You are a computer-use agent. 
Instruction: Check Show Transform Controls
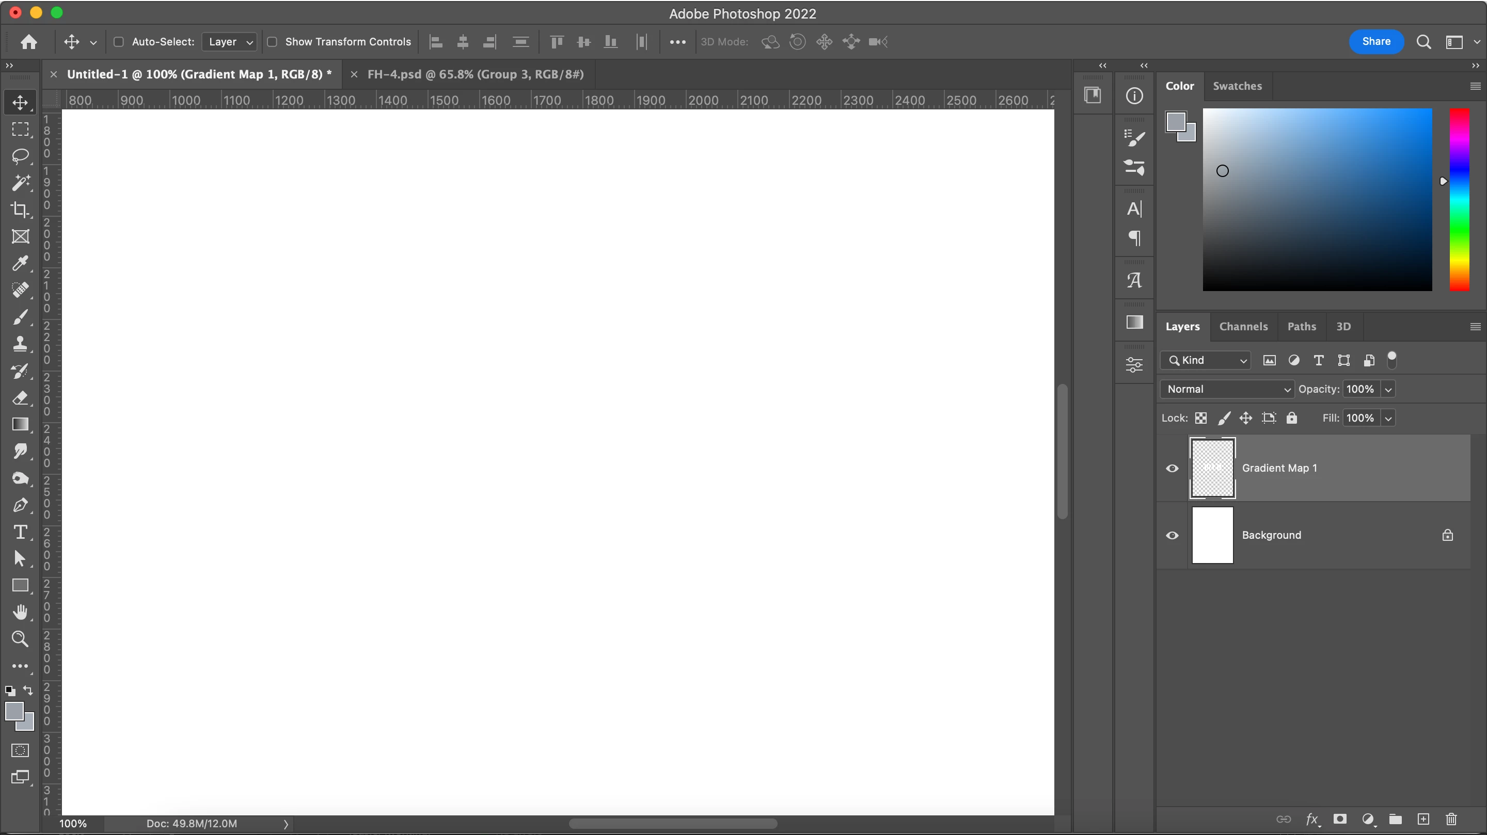point(273,42)
